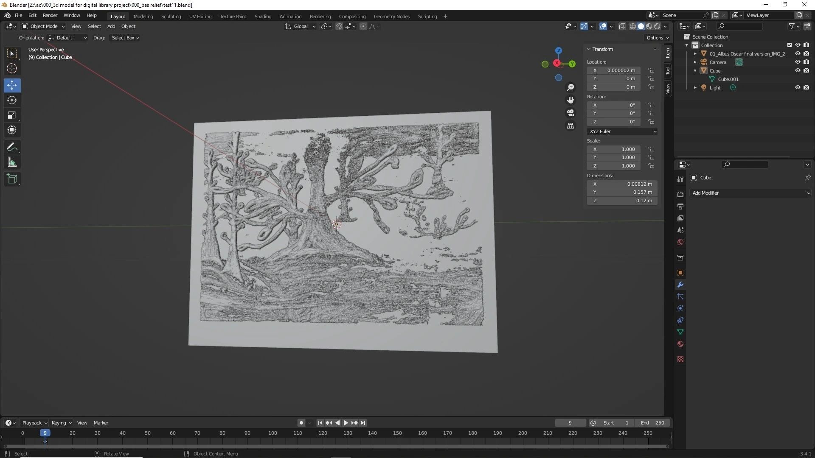
Task: Select the Annotate tool
Action: [x=12, y=147]
